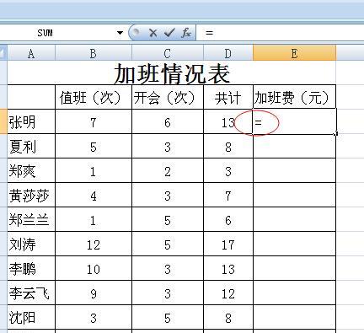Select column D header

coord(228,53)
